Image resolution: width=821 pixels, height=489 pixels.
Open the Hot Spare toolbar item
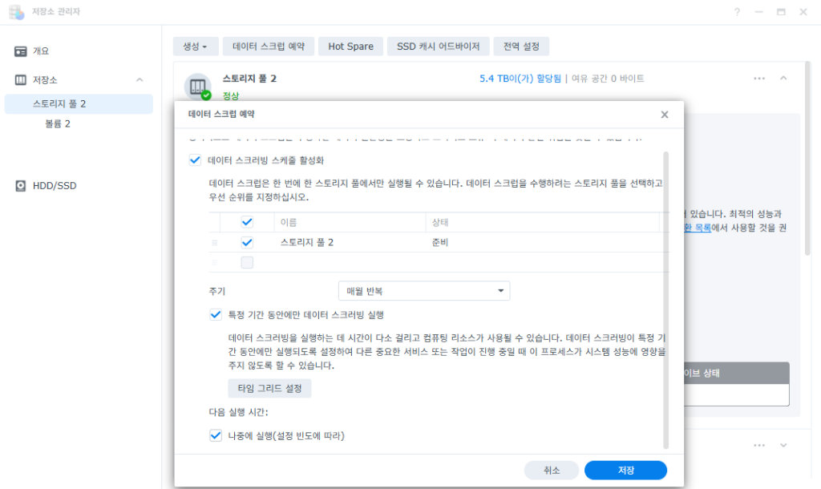351,46
